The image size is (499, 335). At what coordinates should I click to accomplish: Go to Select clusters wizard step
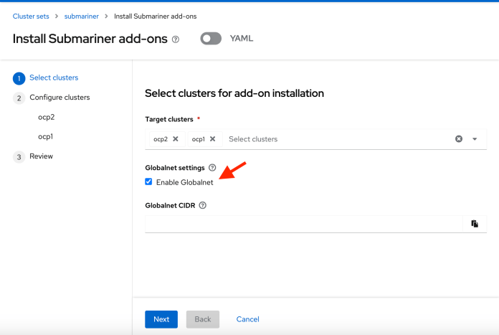54,77
